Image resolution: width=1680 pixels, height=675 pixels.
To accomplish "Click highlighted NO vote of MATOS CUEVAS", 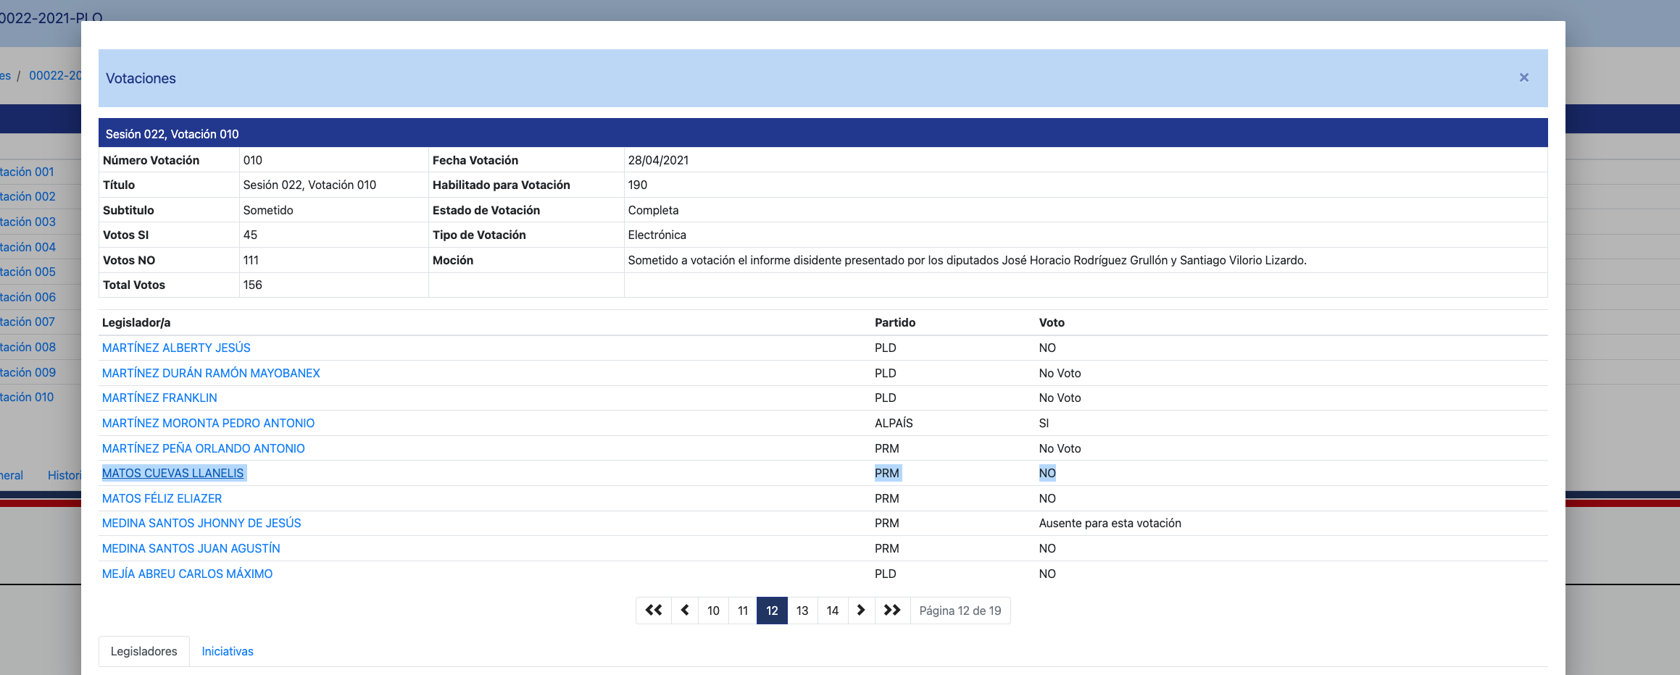I will [x=1047, y=473].
